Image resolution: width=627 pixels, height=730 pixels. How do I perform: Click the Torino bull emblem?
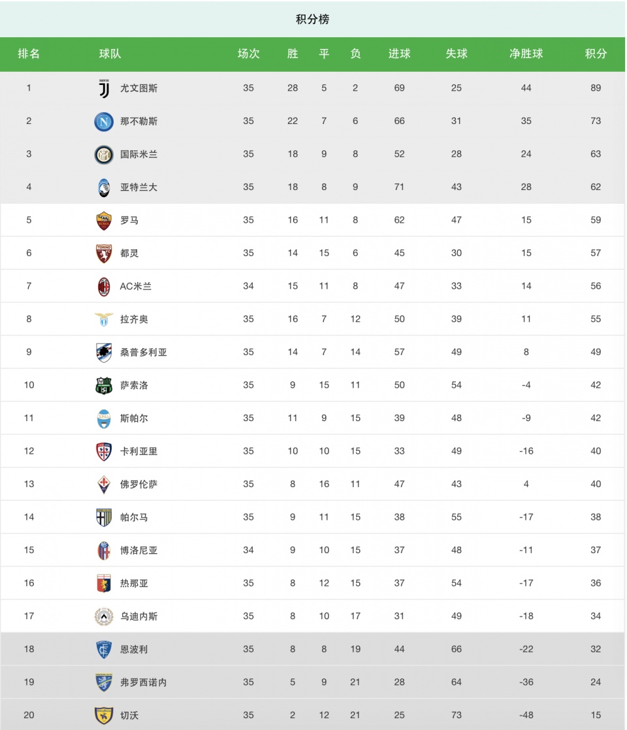(104, 254)
